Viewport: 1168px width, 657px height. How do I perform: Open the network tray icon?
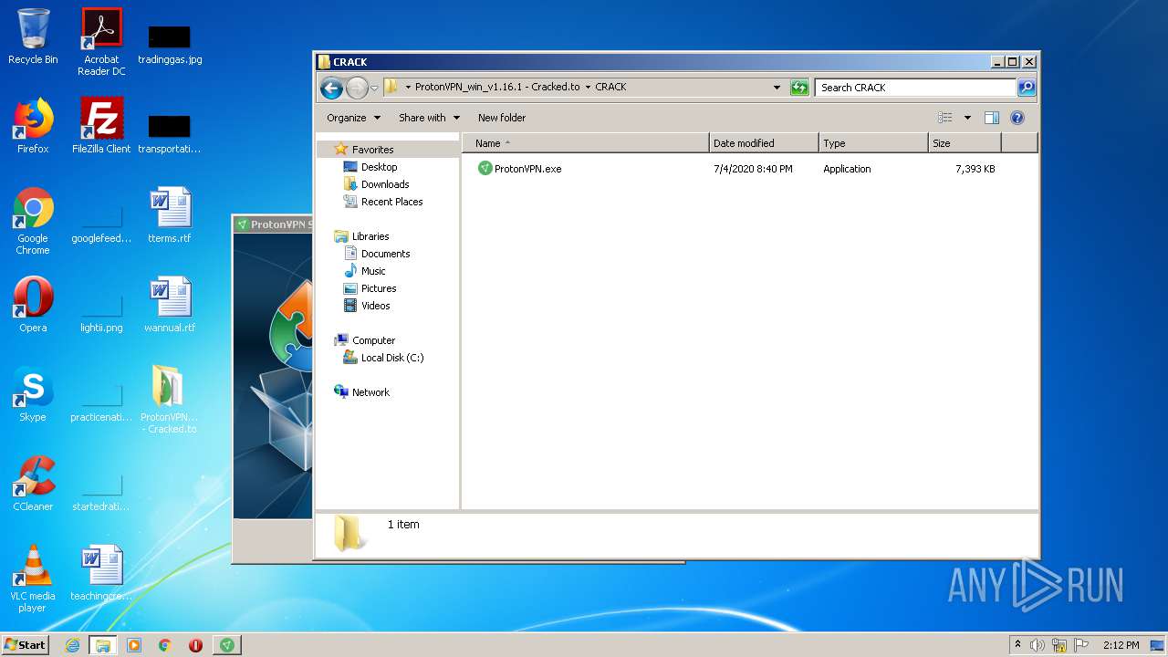[1059, 645]
